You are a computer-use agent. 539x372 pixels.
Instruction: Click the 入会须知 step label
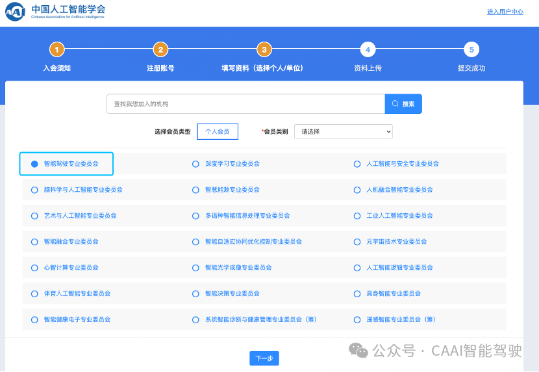click(x=57, y=68)
